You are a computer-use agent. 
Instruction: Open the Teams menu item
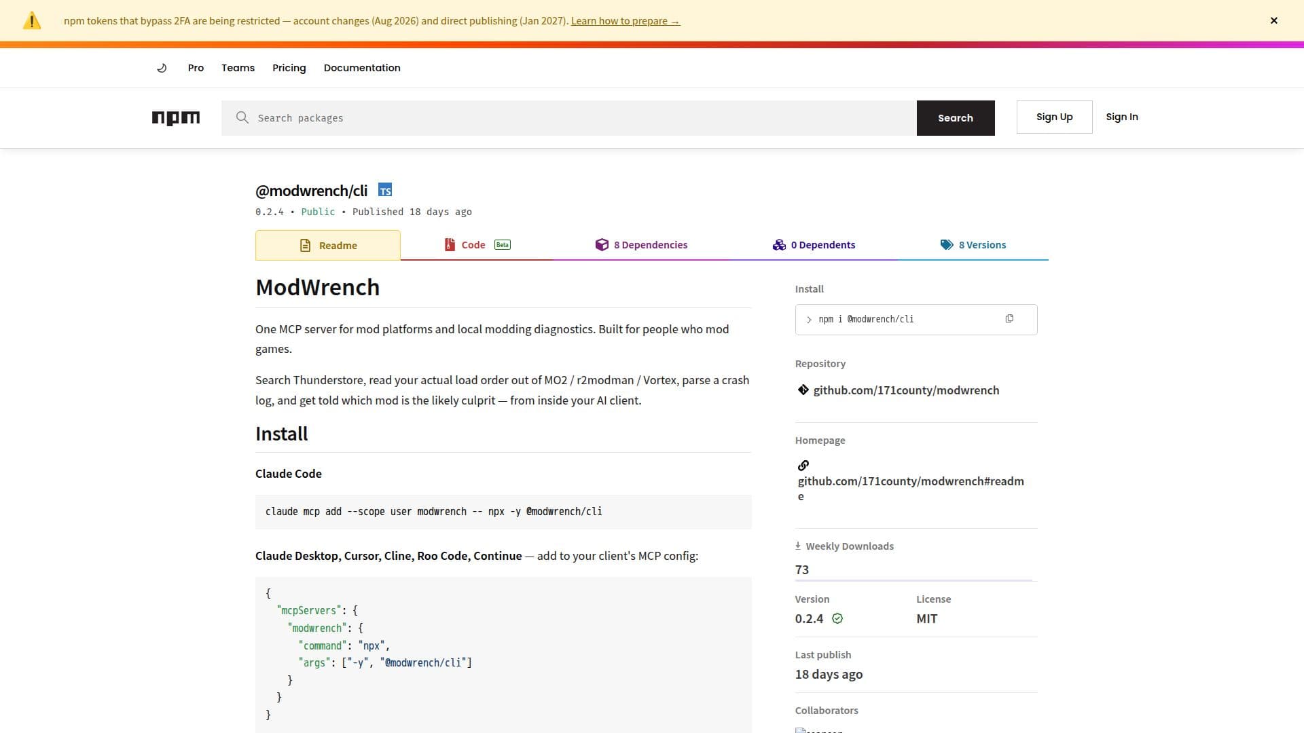click(238, 68)
